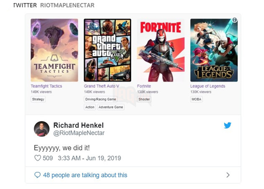Click the info icon on image
Viewport: 264px width, 189px height.
pos(235,20)
